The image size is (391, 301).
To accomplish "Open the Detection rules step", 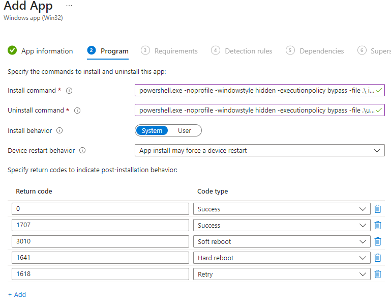I will click(x=242, y=51).
